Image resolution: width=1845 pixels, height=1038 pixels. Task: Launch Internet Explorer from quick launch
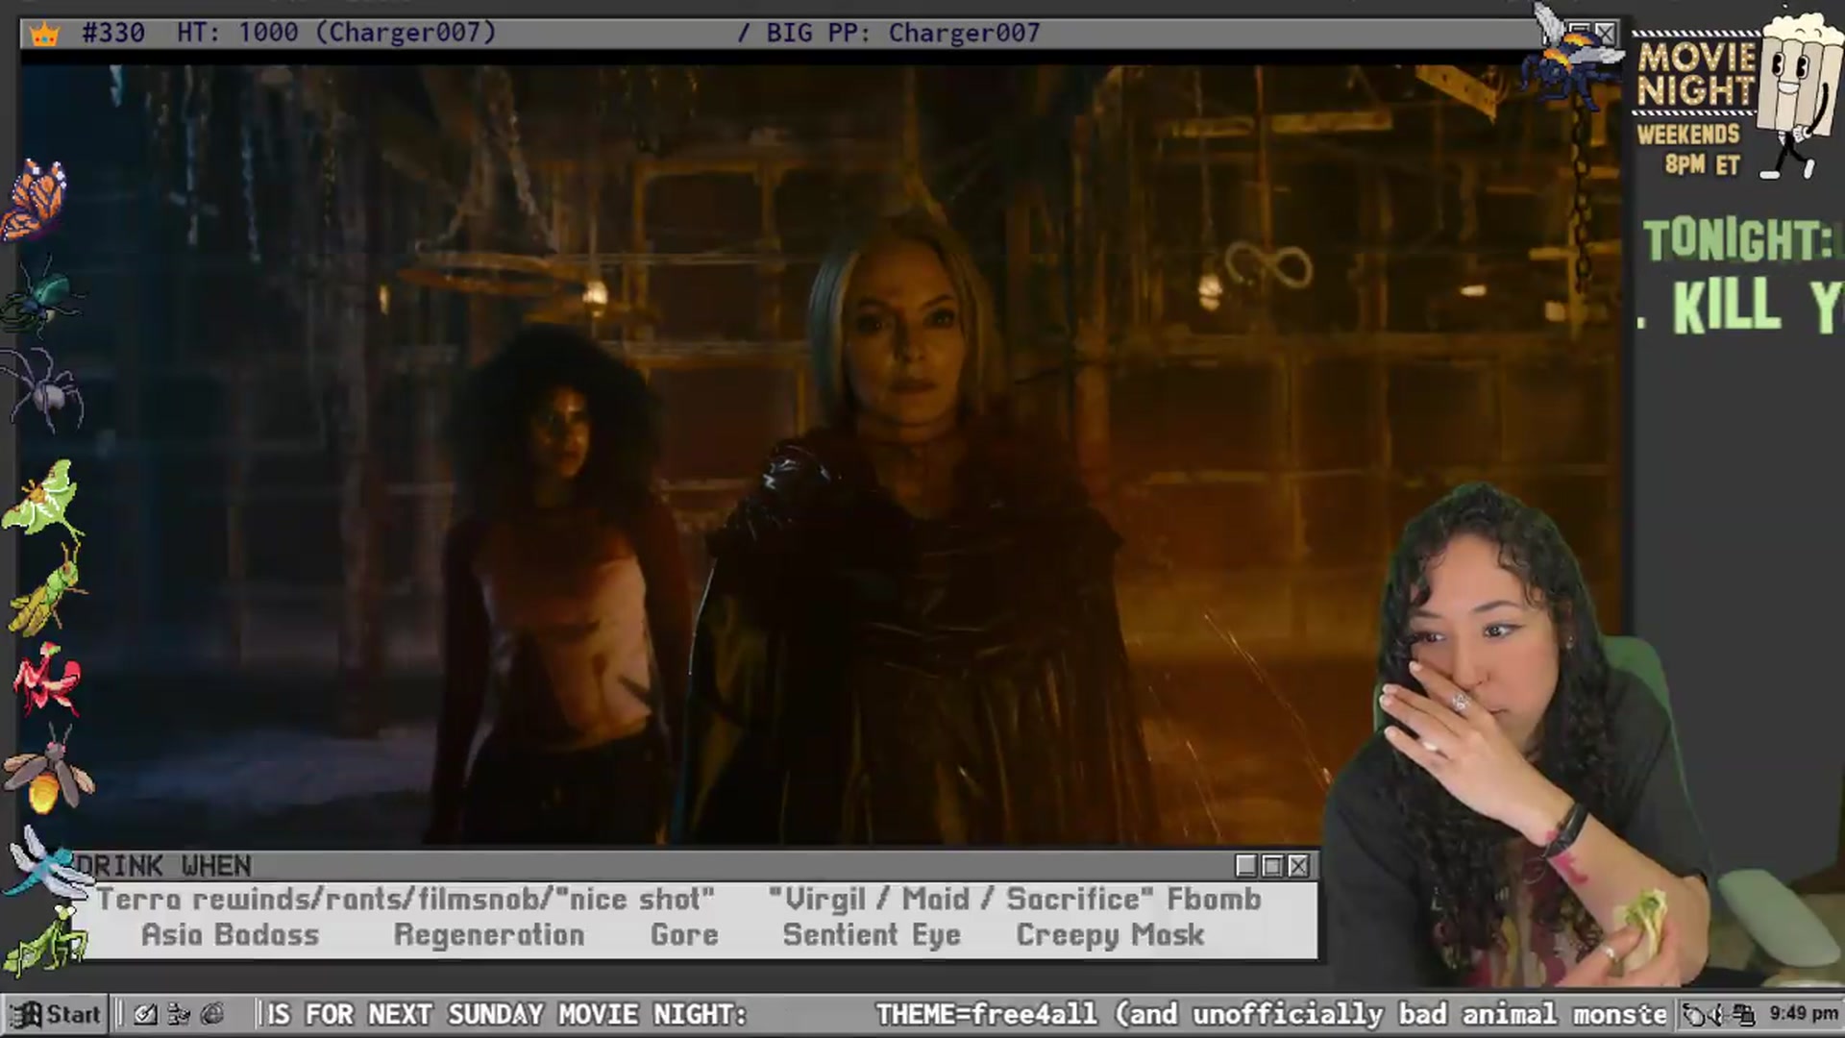click(212, 1014)
